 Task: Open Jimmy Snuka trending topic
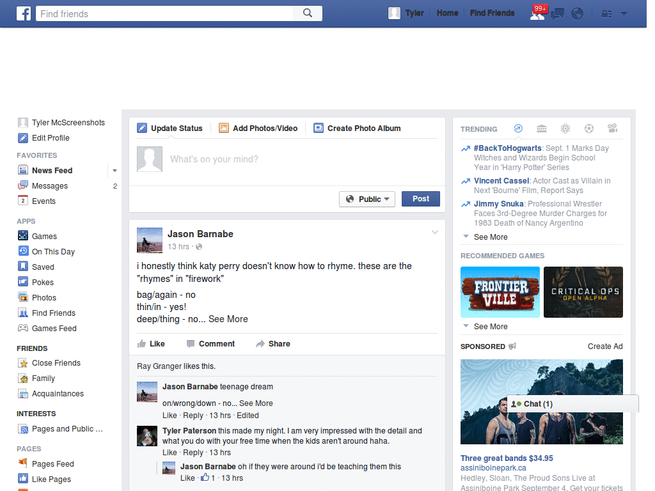click(499, 204)
